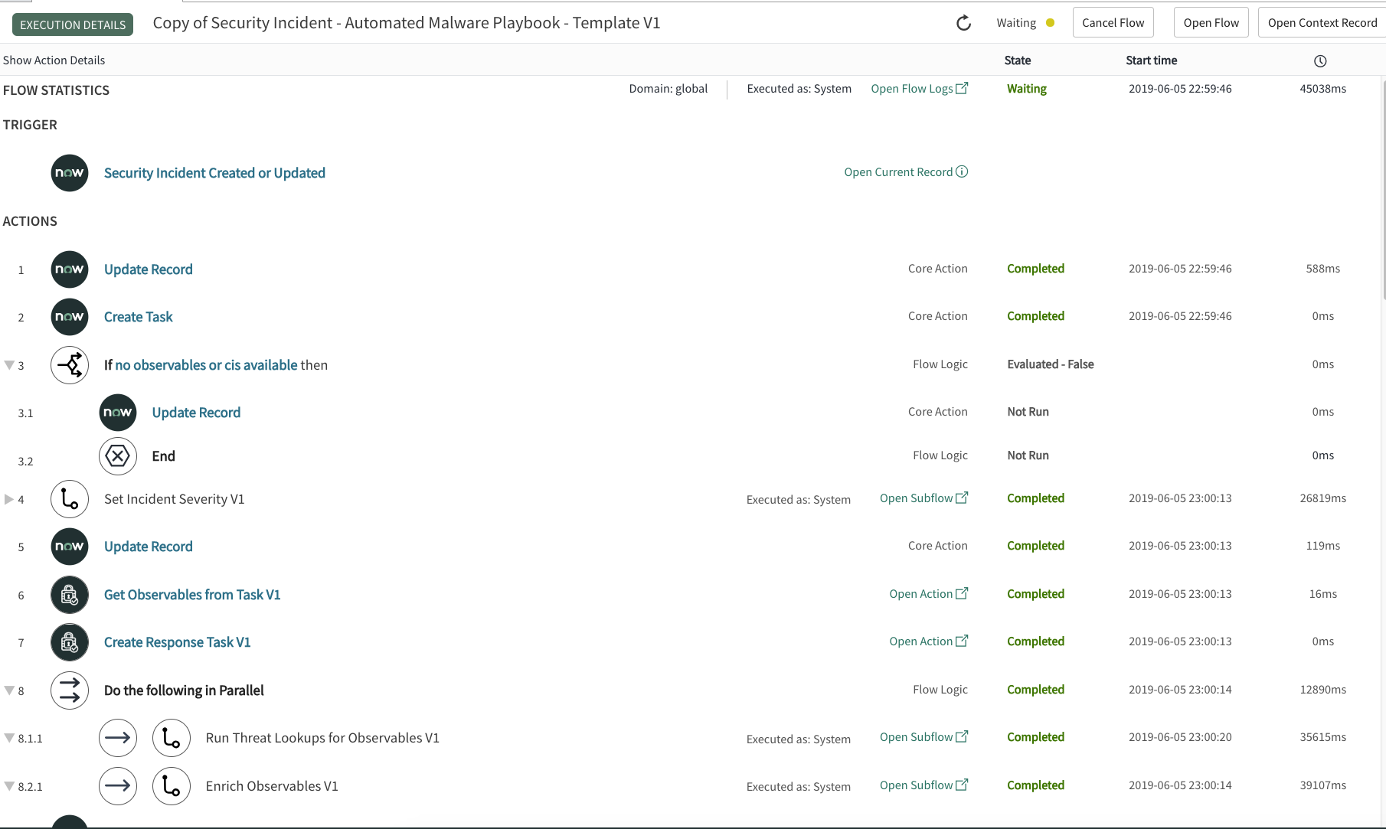Click 'Evaluated - False' state in step 3
This screenshot has height=829, width=1386.
tap(1051, 364)
